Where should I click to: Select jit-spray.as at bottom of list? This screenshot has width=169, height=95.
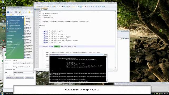27,57
